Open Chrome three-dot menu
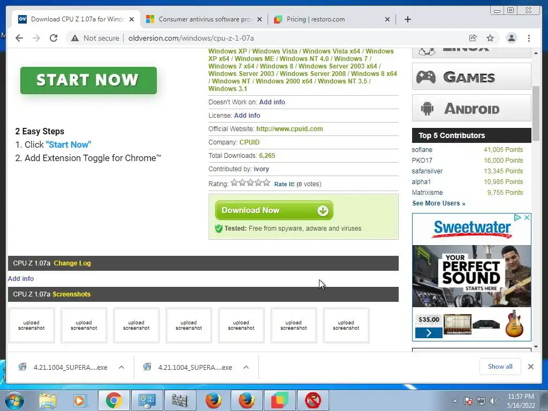 coord(529,38)
